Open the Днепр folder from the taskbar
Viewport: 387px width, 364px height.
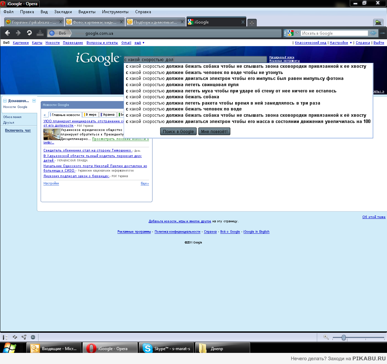point(223,348)
